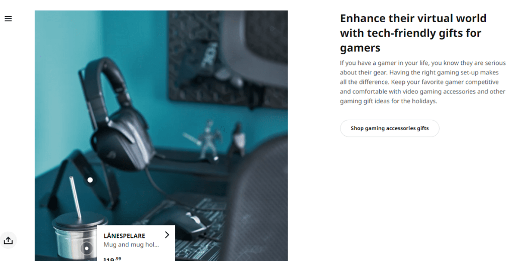Click the share upload icon
The image size is (514, 261).
click(x=8, y=241)
